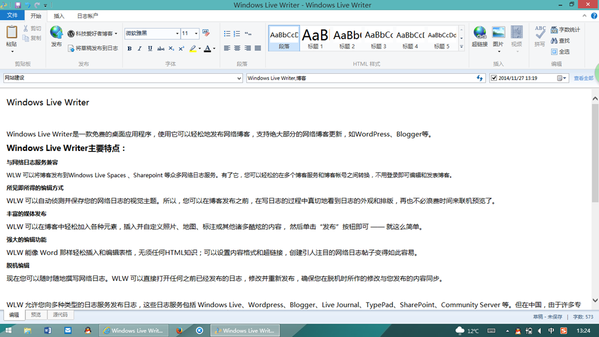Switch to the 插入 (Insert) ribbon tab
The width and height of the screenshot is (599, 337).
coord(59,16)
